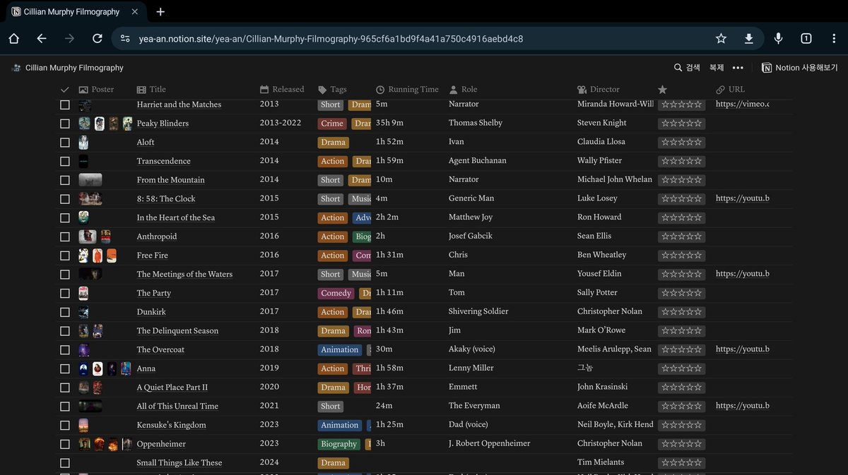This screenshot has height=475, width=848.
Task: Check the Oppenheimer row checkbox
Action: (65, 444)
